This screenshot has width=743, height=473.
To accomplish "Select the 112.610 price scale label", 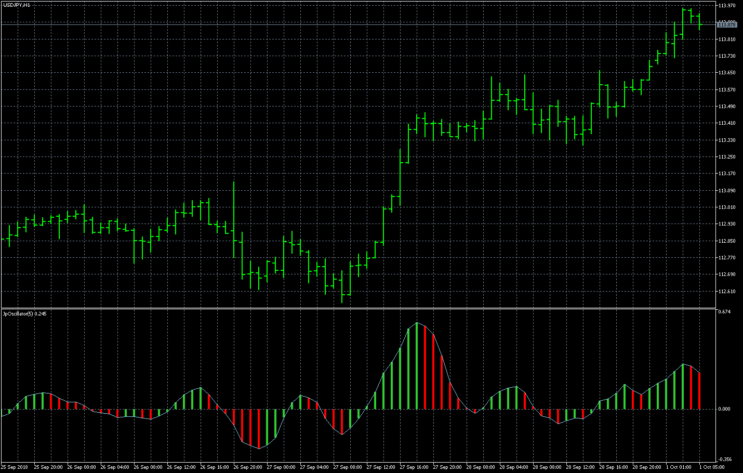I will 727,292.
